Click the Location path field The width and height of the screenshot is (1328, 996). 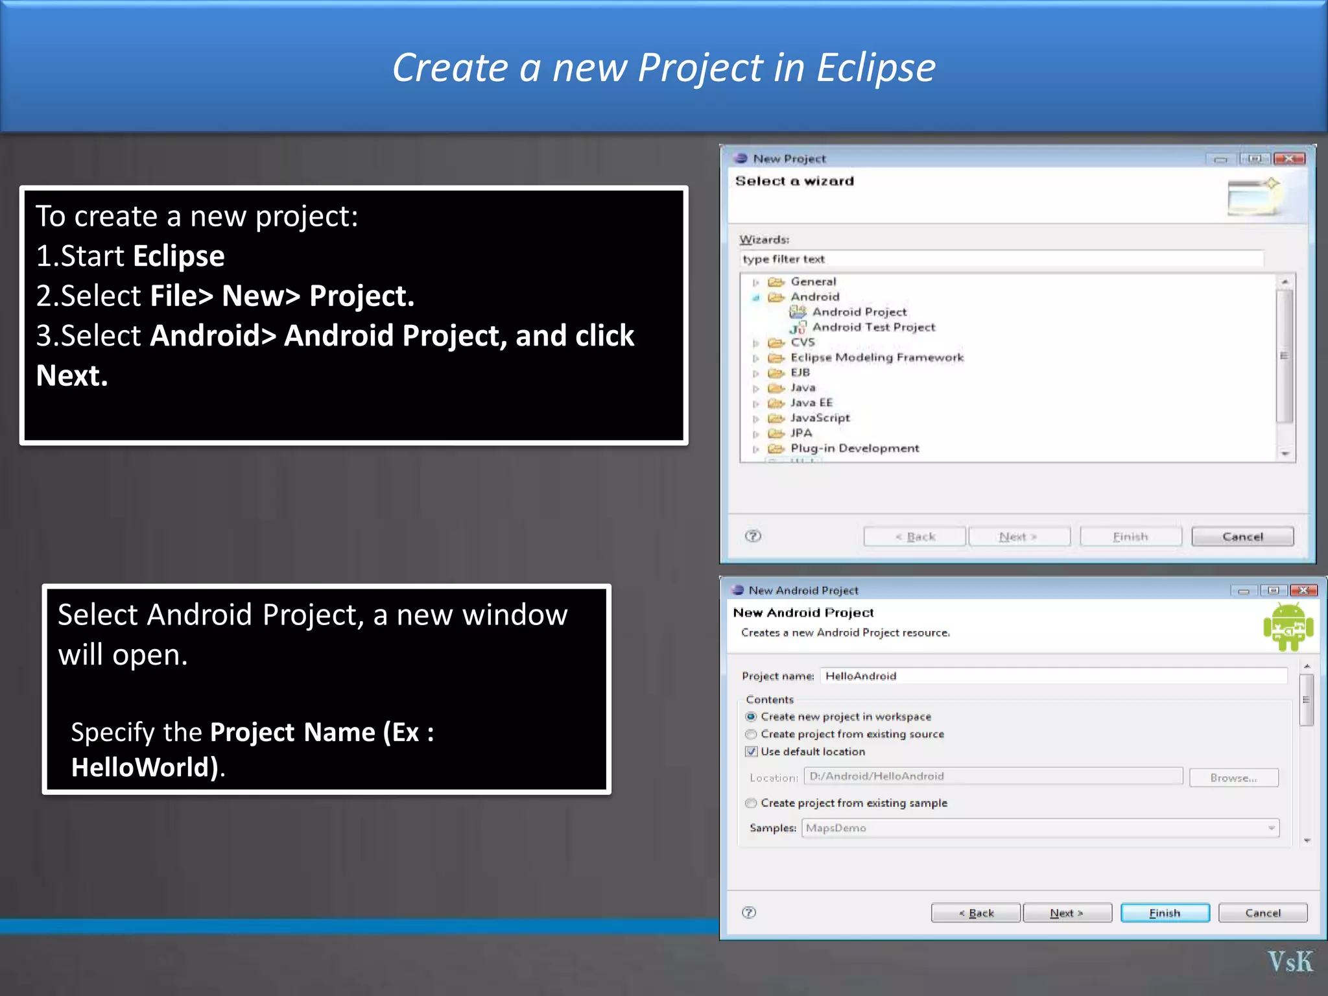tap(993, 776)
